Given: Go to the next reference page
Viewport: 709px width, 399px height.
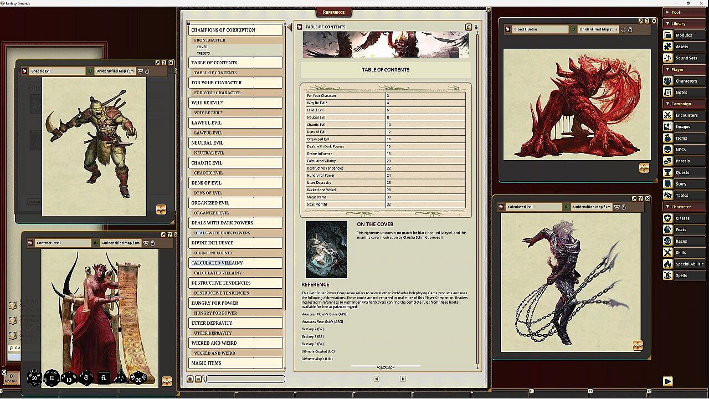Looking at the screenshot, I should coord(403,379).
